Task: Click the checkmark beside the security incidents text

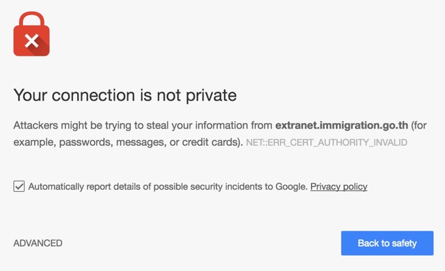Action: point(19,186)
